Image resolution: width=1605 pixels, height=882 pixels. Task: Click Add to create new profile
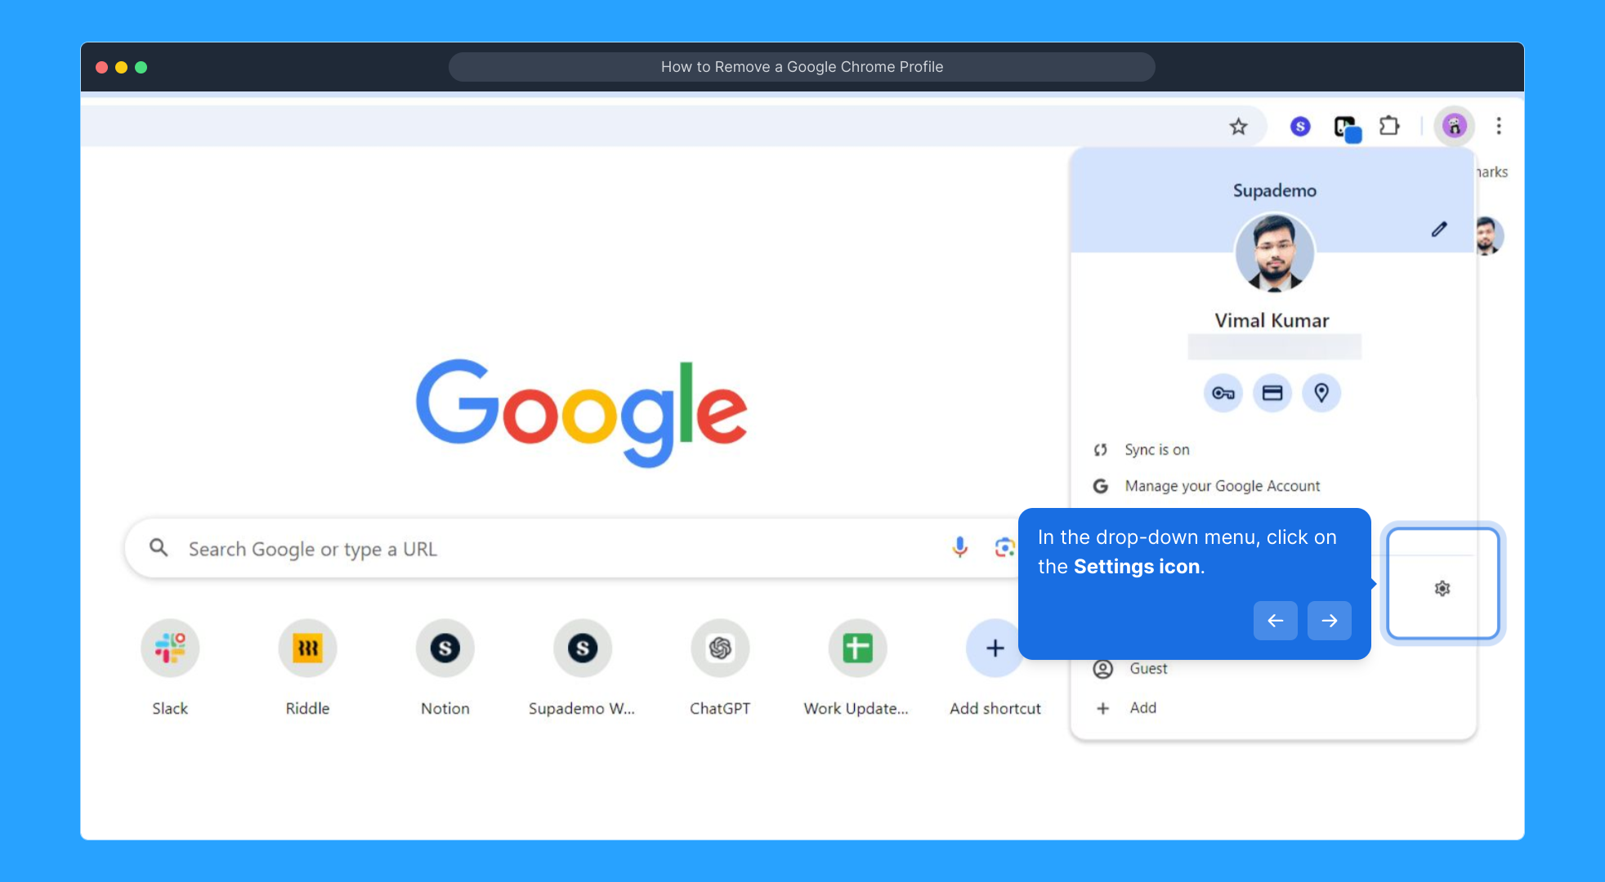pyautogui.click(x=1142, y=708)
